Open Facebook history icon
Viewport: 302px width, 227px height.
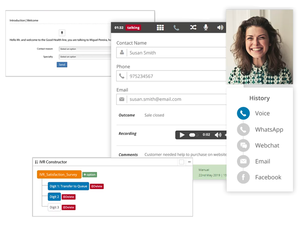[x=243, y=177]
